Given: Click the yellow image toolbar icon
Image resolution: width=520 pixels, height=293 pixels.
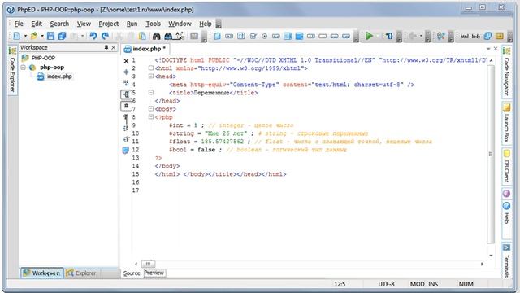Looking at the screenshot, I should 500,36.
